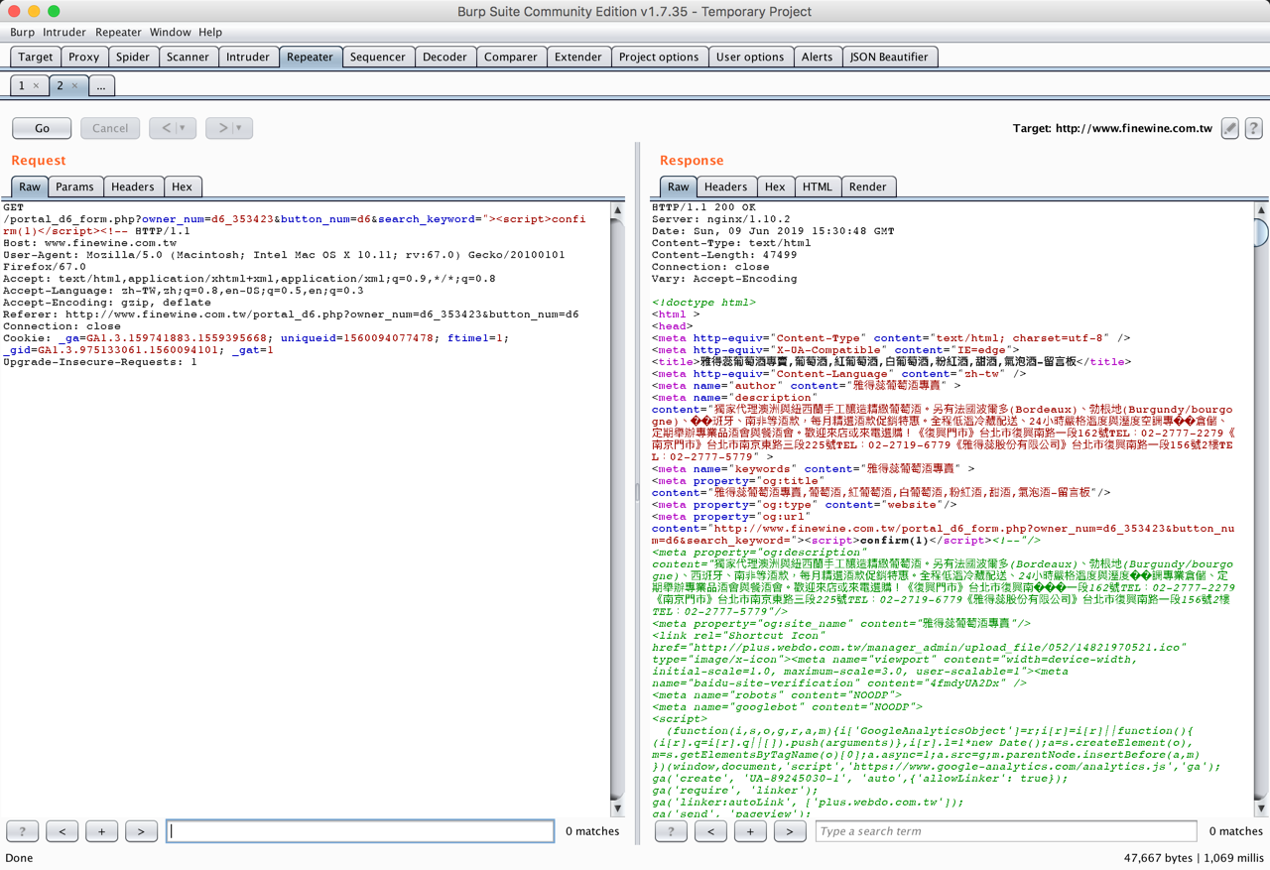Click the pencil icon to edit target
Image resolution: width=1270 pixels, height=870 pixels.
point(1230,128)
